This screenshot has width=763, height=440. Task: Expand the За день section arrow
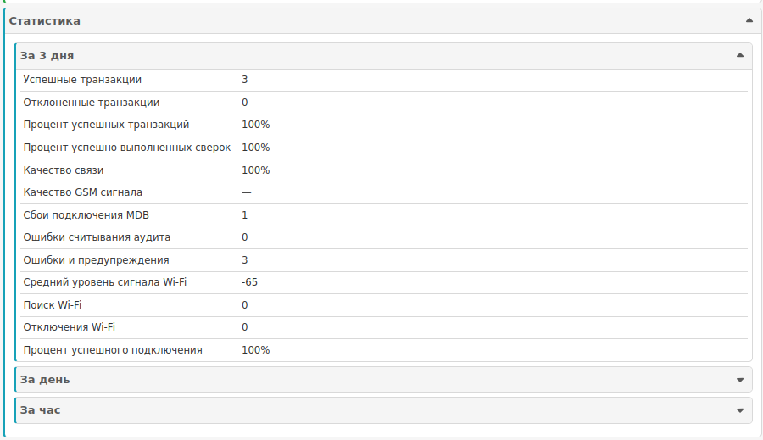click(740, 380)
